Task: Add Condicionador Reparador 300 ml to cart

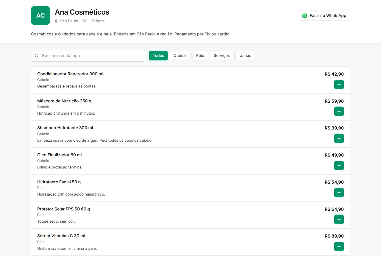Action: pos(339,85)
